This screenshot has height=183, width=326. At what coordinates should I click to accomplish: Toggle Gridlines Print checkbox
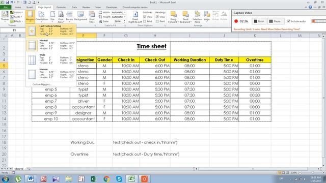click(145, 21)
